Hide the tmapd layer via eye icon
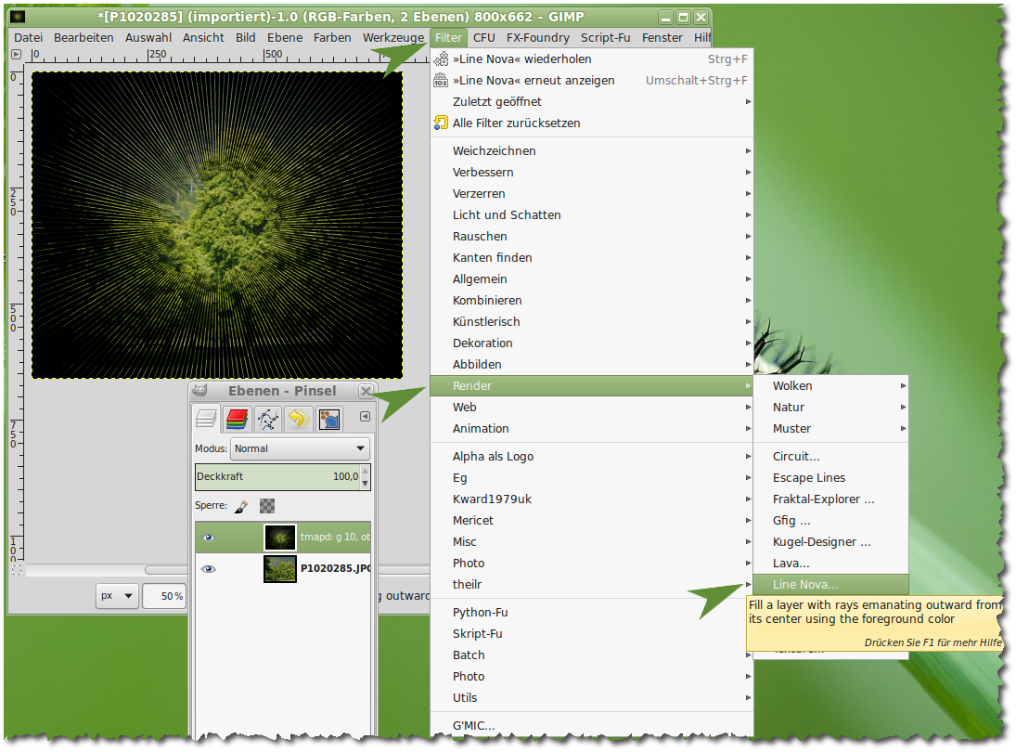Screen dimensions: 1016x752 209,538
